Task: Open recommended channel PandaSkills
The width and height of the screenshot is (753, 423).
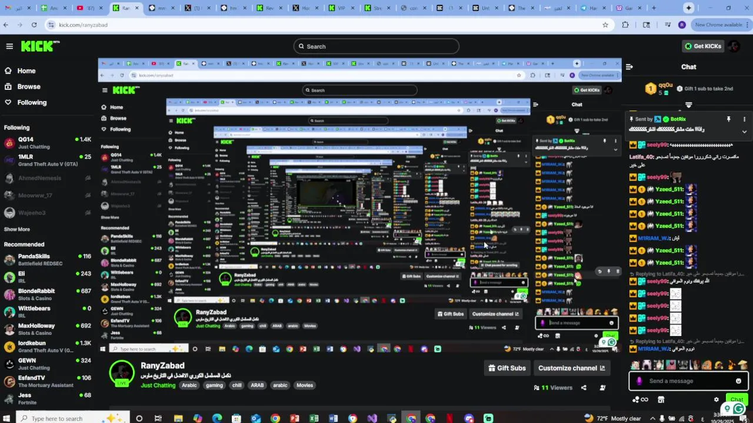Action: click(47, 260)
